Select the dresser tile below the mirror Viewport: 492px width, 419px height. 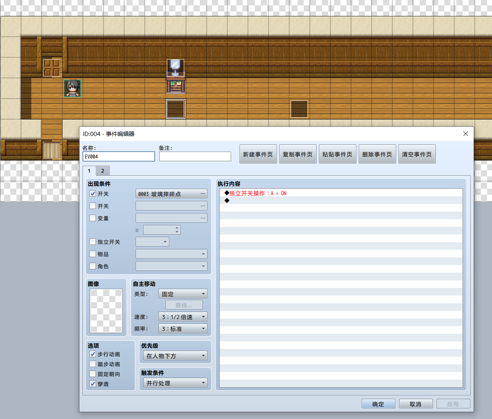[176, 86]
